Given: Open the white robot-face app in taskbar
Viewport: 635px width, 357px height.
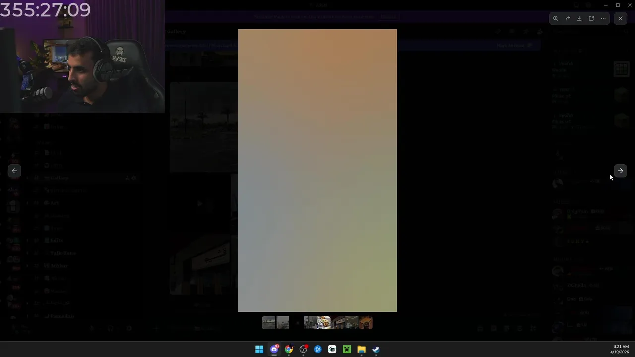Looking at the screenshot, I should [x=332, y=350].
